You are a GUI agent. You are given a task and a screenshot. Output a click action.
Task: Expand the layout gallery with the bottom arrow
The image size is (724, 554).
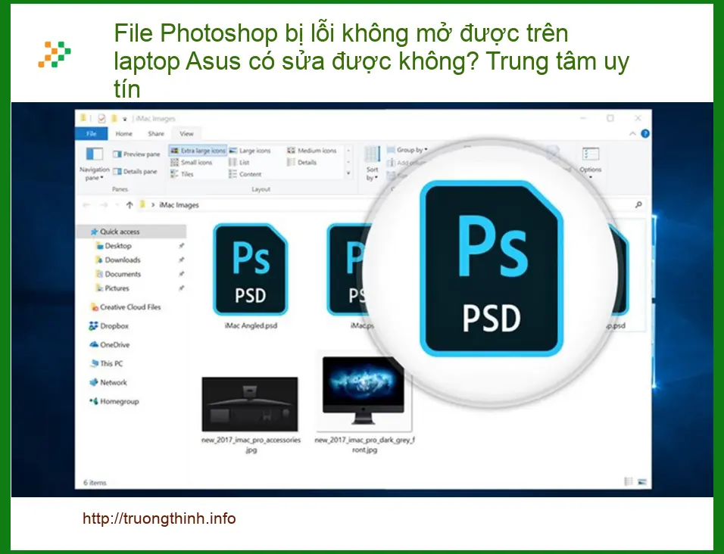coord(348,174)
